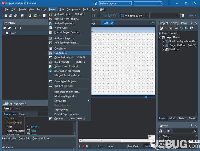
Task: Click the blue splitter handle below the form
Action: [x=146, y=97]
